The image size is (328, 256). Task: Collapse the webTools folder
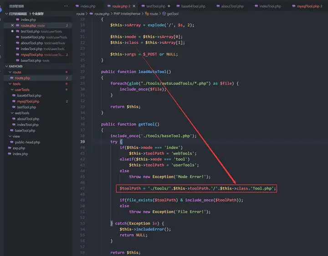point(12,113)
